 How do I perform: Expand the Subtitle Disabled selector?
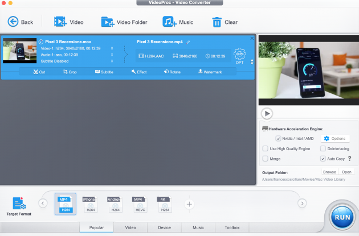112,61
